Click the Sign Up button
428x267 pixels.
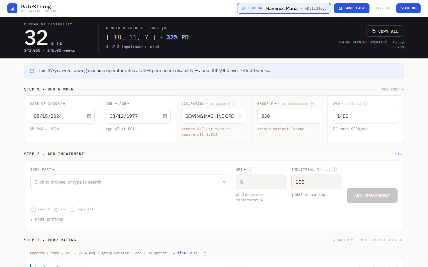(408, 8)
